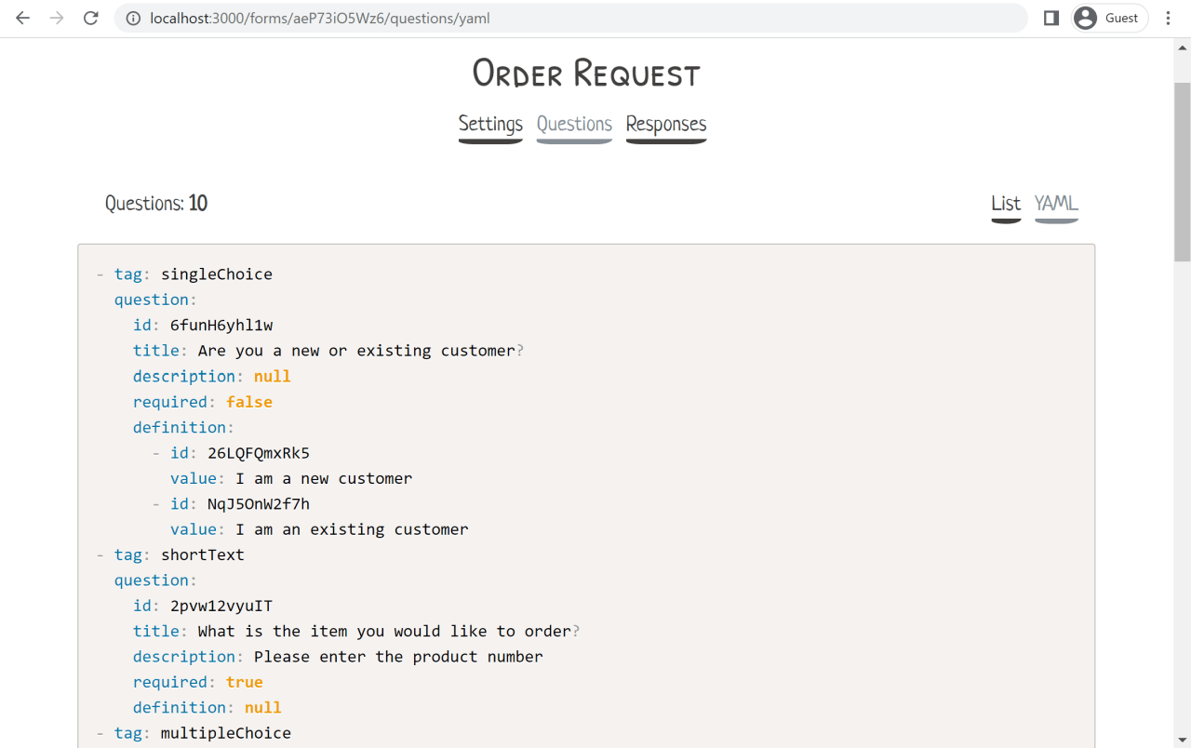Click the browser back arrow
Screen dimensions: 1191x748
pos(22,18)
